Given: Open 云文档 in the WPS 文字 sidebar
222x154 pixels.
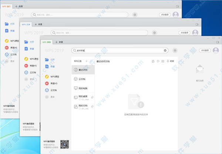Looking at the screenshot, I should pyautogui.click(x=30, y=72).
